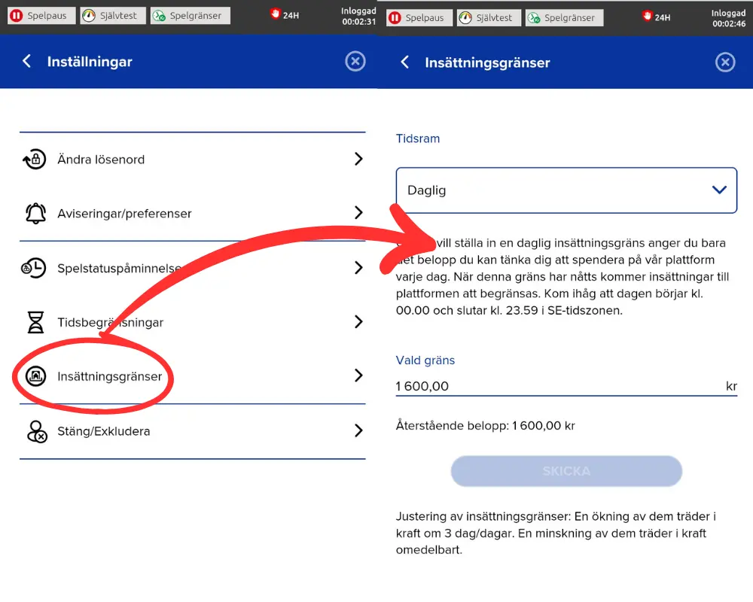Go back from Inställningar using arrow

coord(27,61)
